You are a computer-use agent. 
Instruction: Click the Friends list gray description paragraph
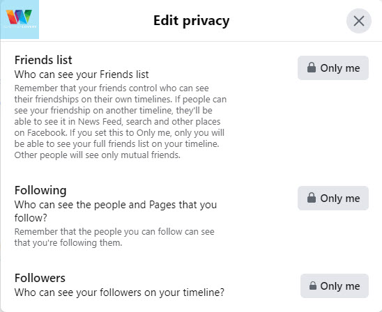[121, 121]
